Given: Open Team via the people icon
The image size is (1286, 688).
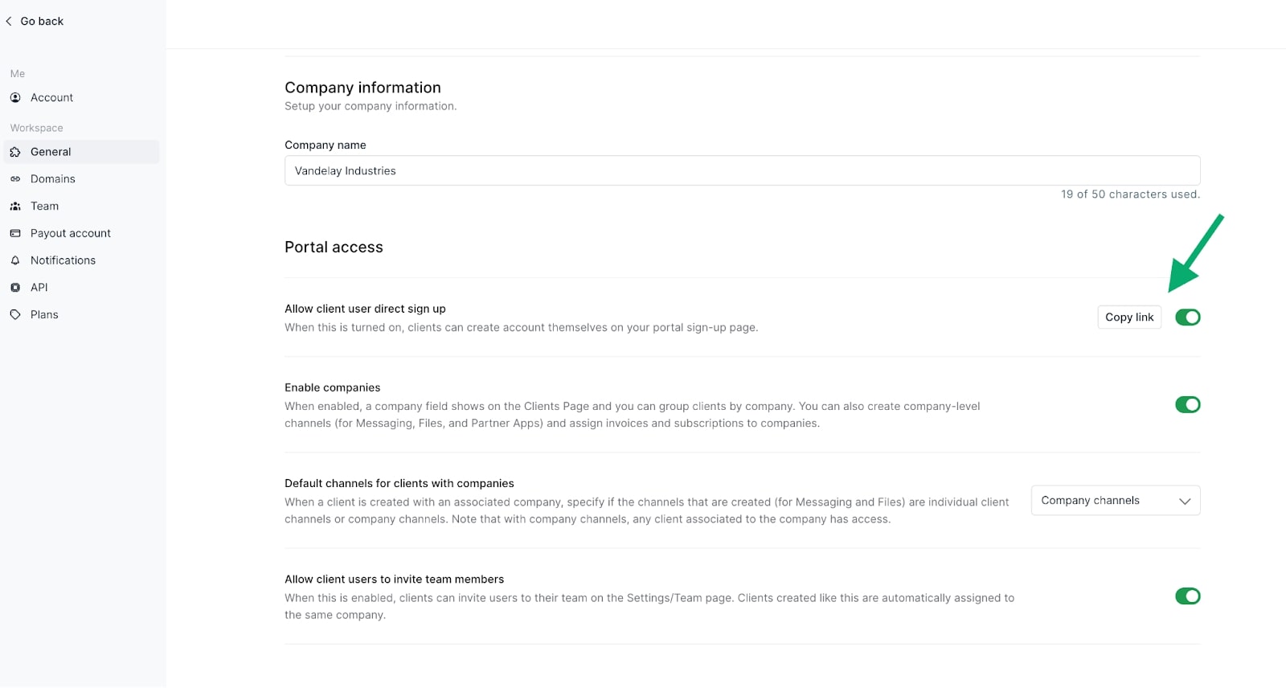Looking at the screenshot, I should [16, 206].
